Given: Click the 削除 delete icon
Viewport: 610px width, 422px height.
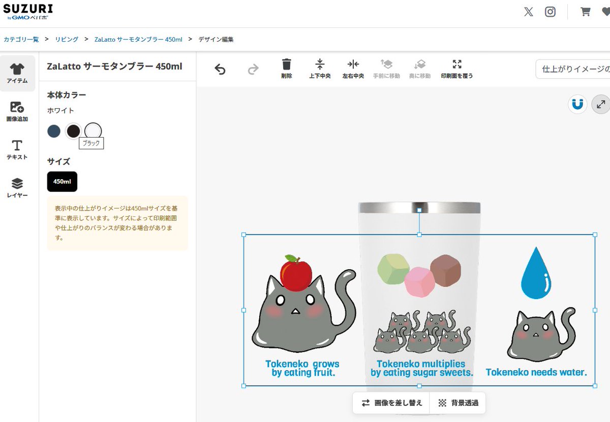Looking at the screenshot, I should click(286, 69).
